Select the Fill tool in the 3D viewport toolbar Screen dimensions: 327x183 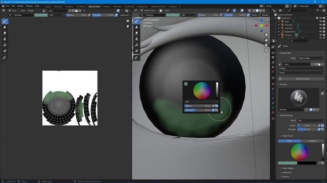[x=136, y=45]
